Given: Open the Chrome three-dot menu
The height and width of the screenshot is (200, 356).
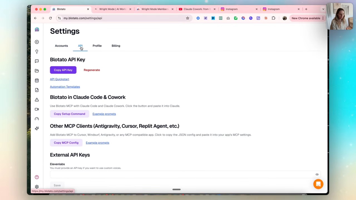Looking at the screenshot, I should 323,18.
